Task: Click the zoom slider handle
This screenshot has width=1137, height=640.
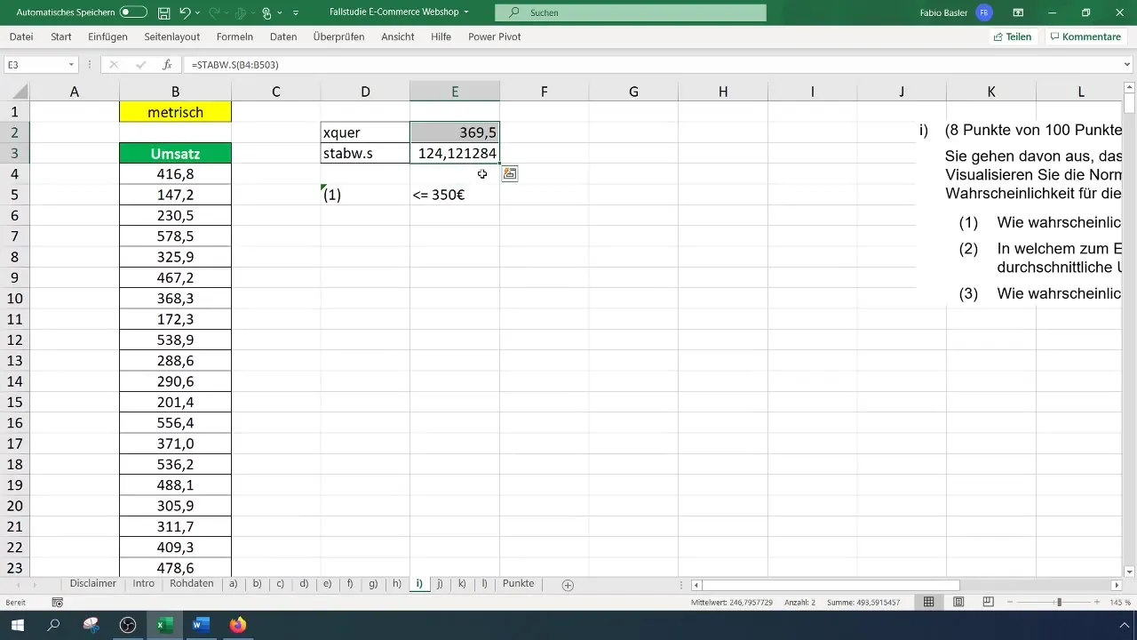Action: tap(1059, 602)
